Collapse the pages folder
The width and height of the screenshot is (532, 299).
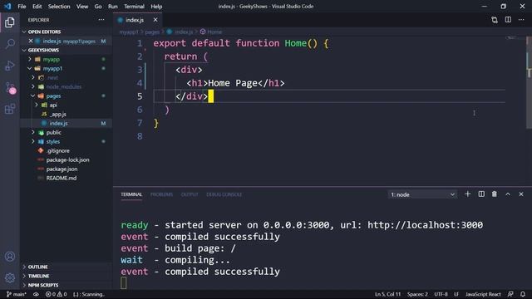pos(53,96)
